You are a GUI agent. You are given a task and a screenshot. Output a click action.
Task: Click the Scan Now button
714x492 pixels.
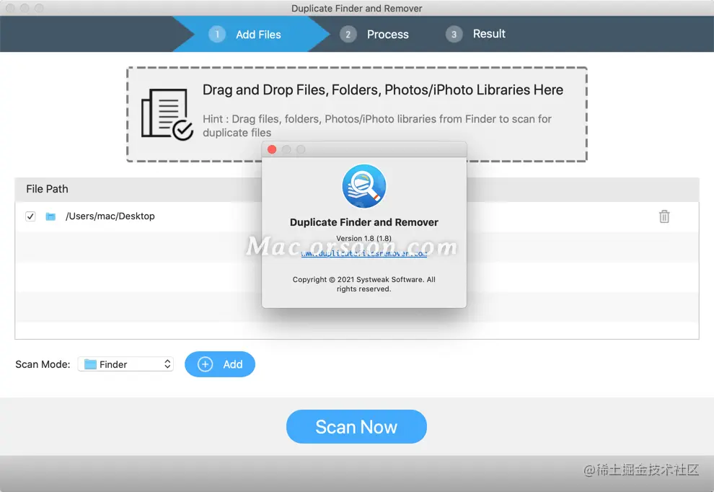click(x=356, y=427)
